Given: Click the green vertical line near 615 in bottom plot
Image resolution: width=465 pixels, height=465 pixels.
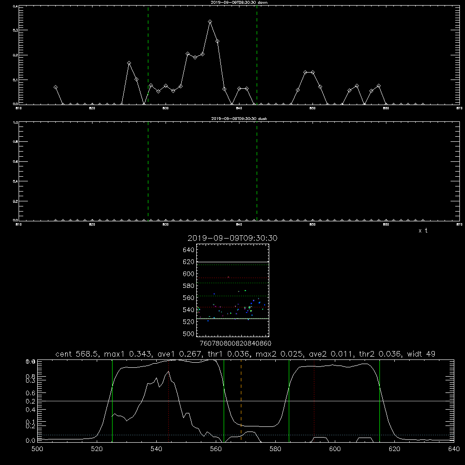Looking at the screenshot, I should point(379,401).
